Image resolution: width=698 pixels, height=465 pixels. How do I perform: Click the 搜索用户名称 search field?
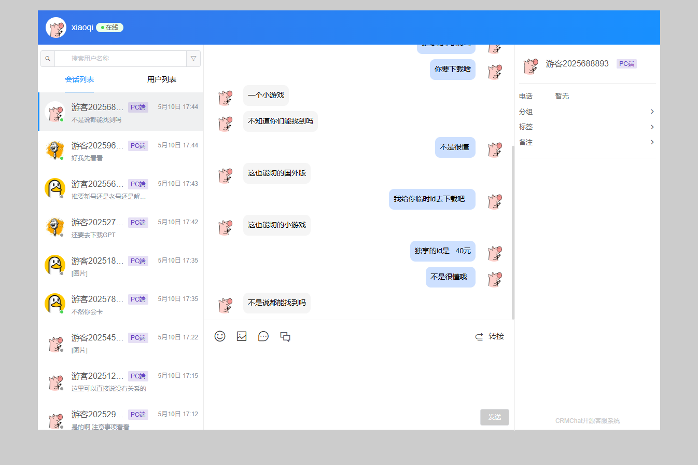pyautogui.click(x=120, y=59)
